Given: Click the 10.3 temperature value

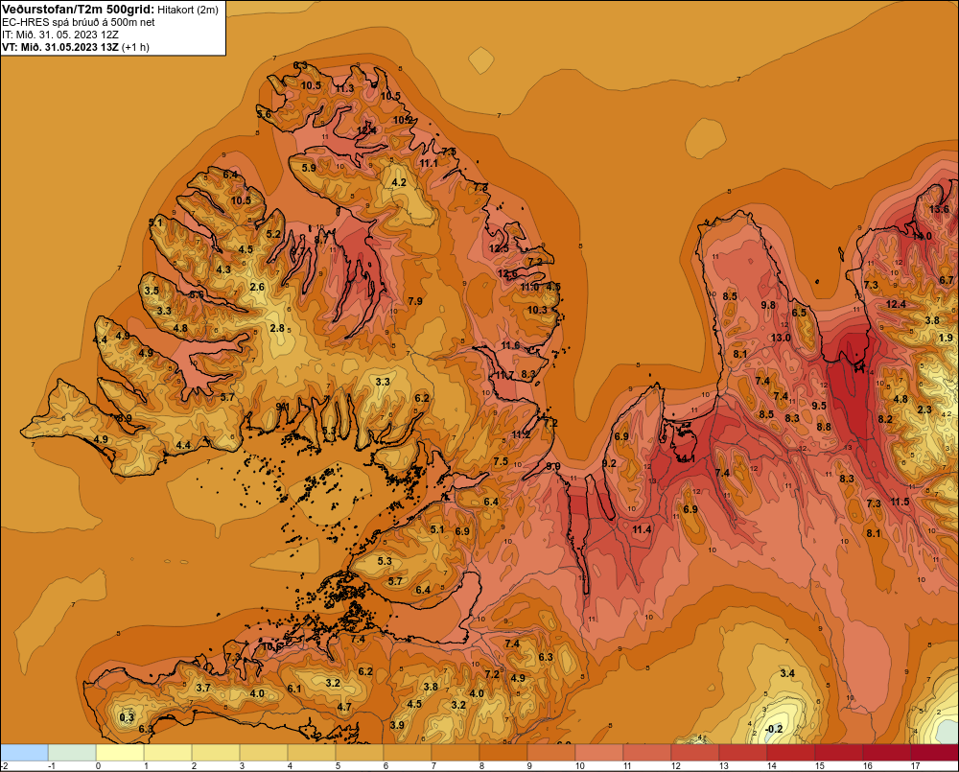Looking at the screenshot, I should click(x=537, y=310).
